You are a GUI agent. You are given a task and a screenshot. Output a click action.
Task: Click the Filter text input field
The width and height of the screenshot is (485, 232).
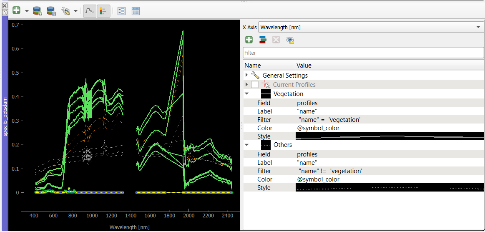[x=363, y=53]
